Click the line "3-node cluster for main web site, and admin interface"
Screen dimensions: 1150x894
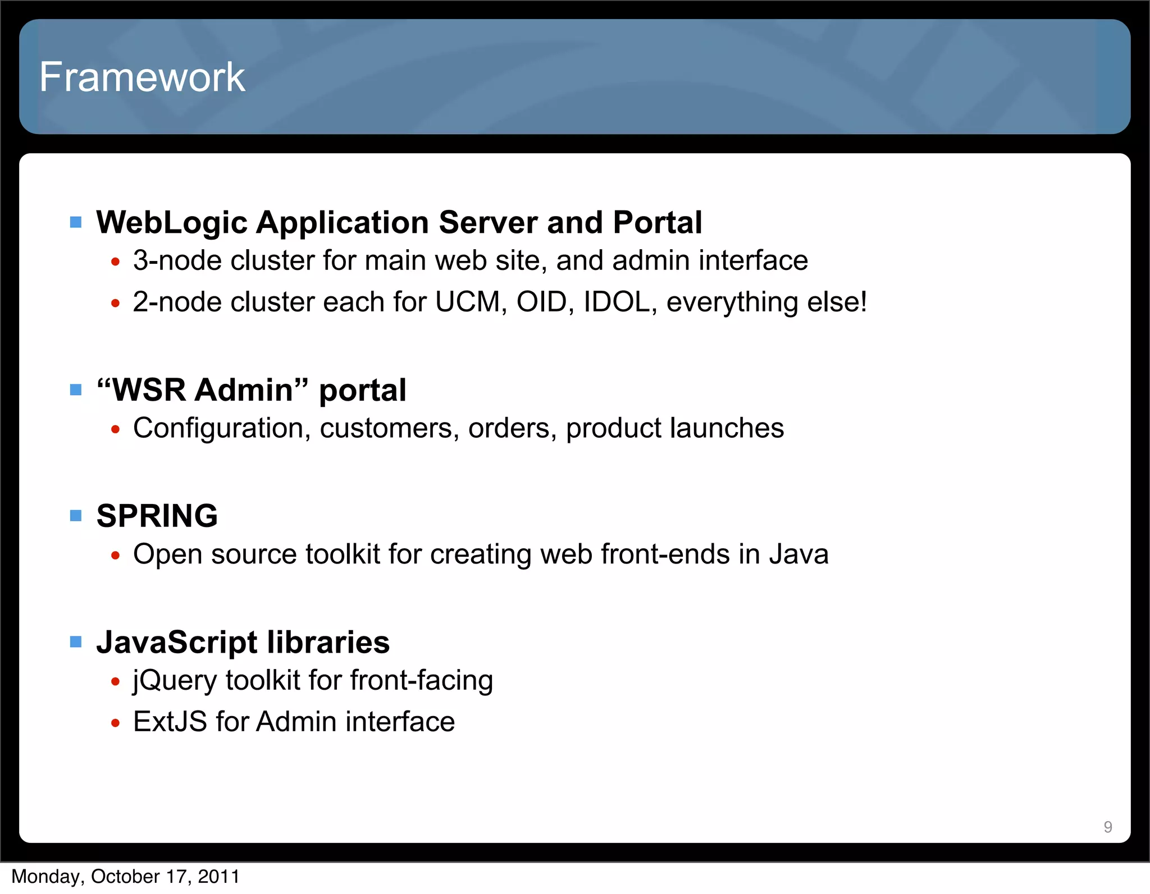click(x=471, y=260)
